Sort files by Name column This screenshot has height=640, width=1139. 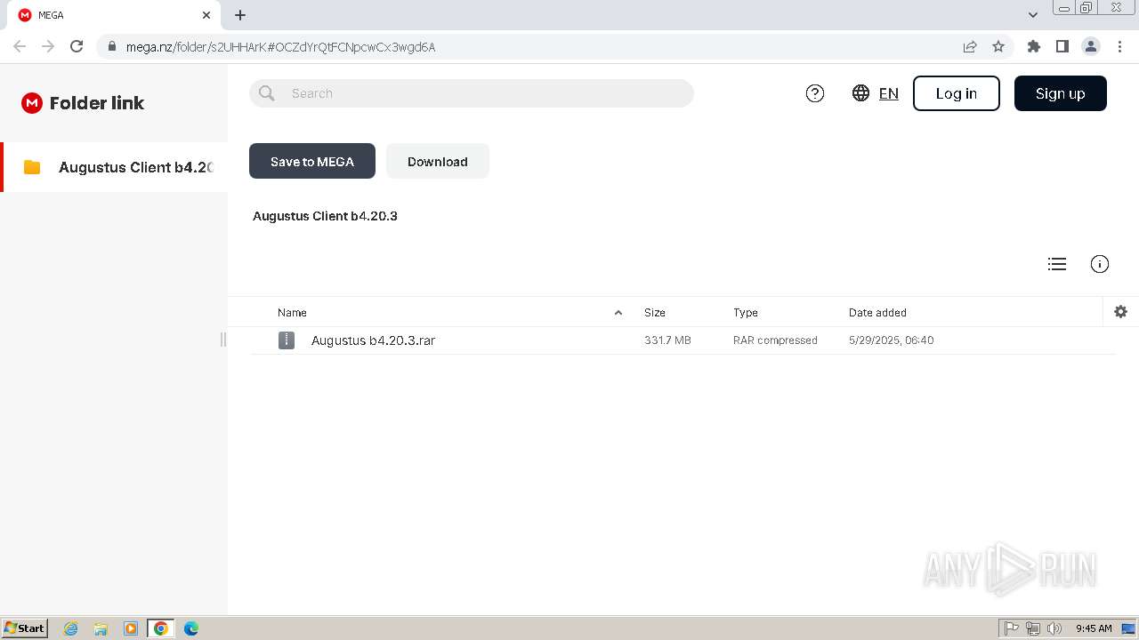coord(292,313)
